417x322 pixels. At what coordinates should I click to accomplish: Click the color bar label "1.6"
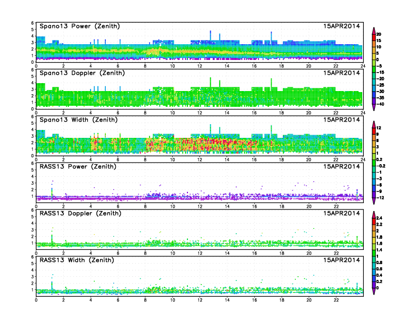pyautogui.click(x=380, y=244)
